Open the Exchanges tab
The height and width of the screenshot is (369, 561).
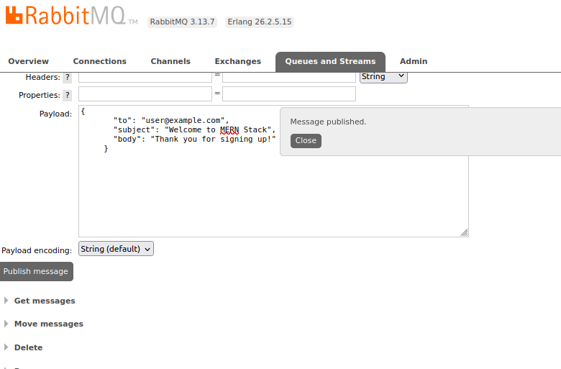point(237,62)
